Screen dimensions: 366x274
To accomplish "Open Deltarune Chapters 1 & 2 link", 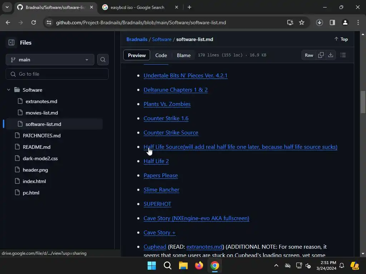I will (175, 90).
